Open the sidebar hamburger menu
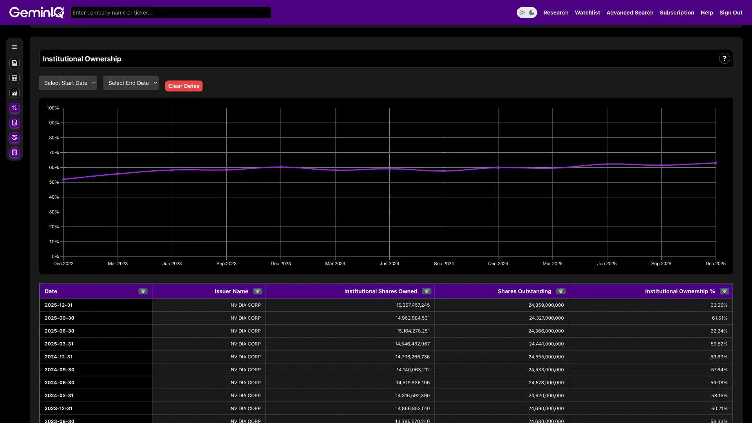The image size is (752, 423). coord(14,47)
